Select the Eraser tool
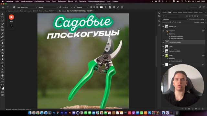This screenshot has width=207, height=116. tap(2, 50)
